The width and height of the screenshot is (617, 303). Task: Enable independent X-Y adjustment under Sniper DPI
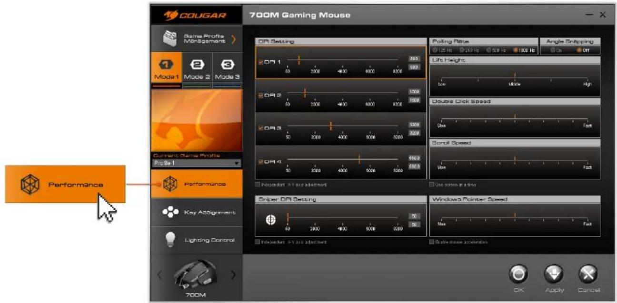[258, 242]
